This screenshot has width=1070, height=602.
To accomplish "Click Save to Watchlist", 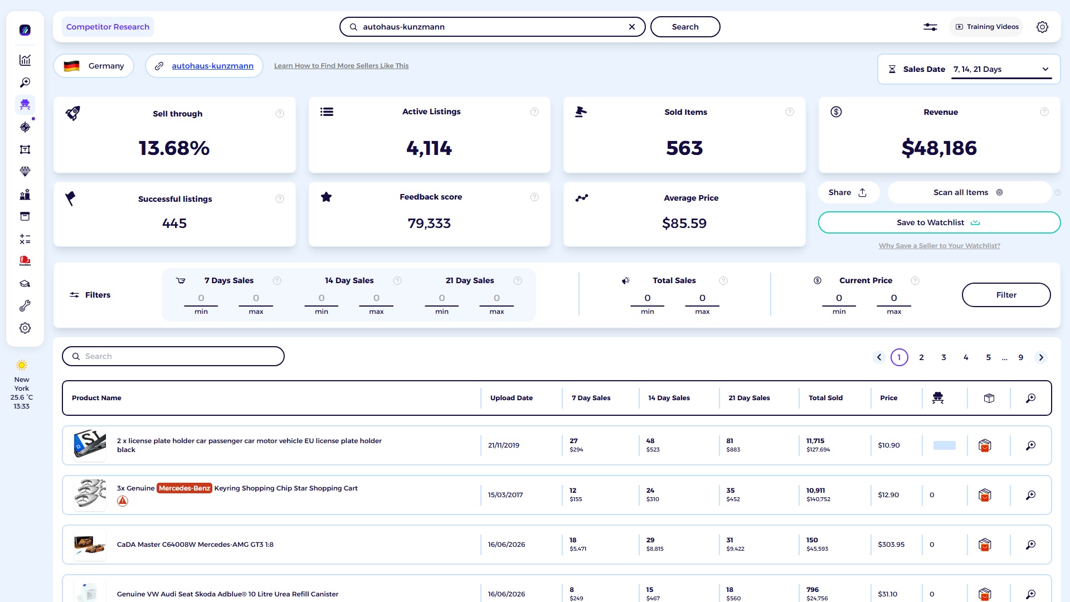I will click(x=939, y=222).
